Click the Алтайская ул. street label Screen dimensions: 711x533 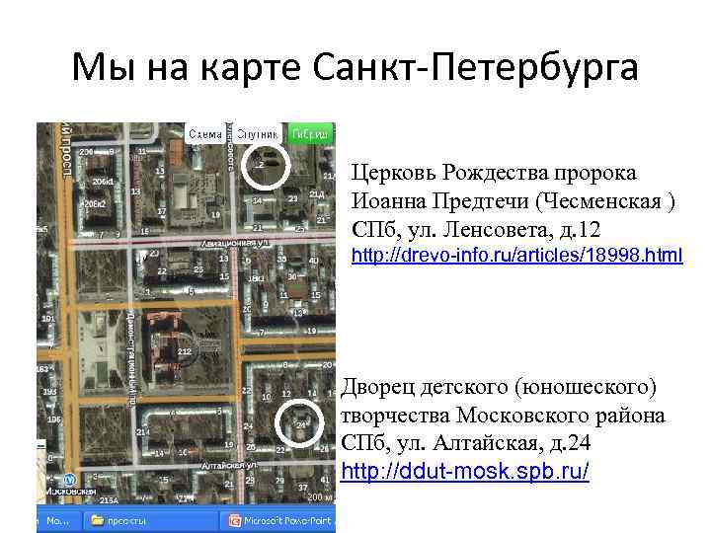[x=229, y=466]
